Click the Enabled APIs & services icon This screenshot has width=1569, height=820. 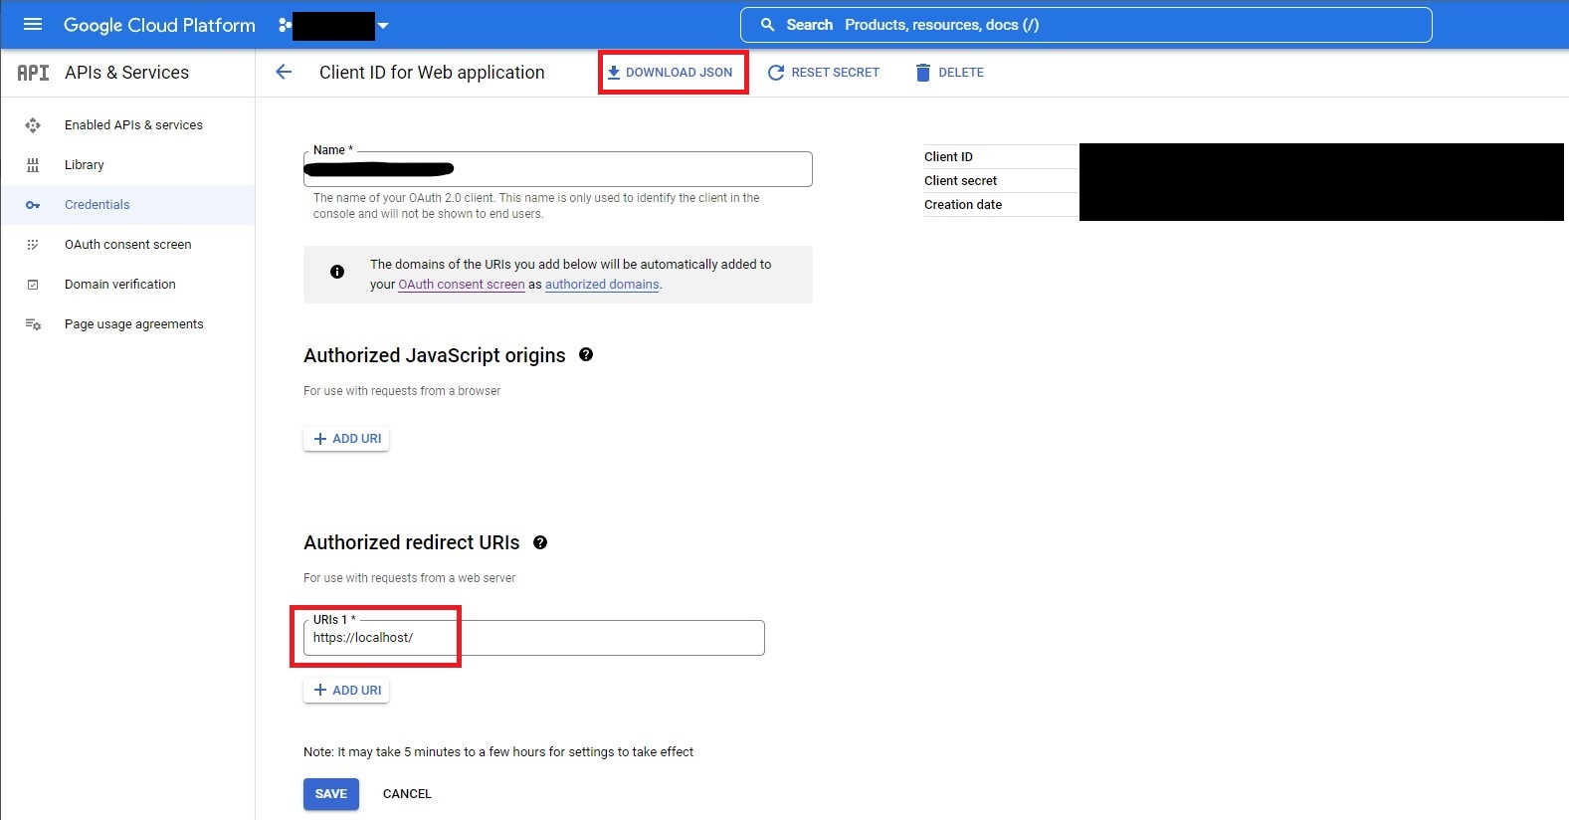pos(33,125)
